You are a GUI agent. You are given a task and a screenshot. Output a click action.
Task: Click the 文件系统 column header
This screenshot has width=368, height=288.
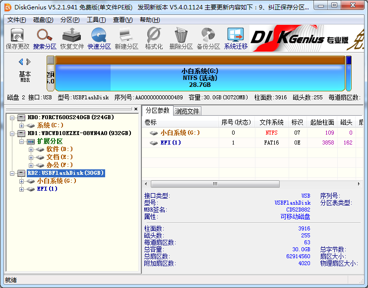coord(271,122)
